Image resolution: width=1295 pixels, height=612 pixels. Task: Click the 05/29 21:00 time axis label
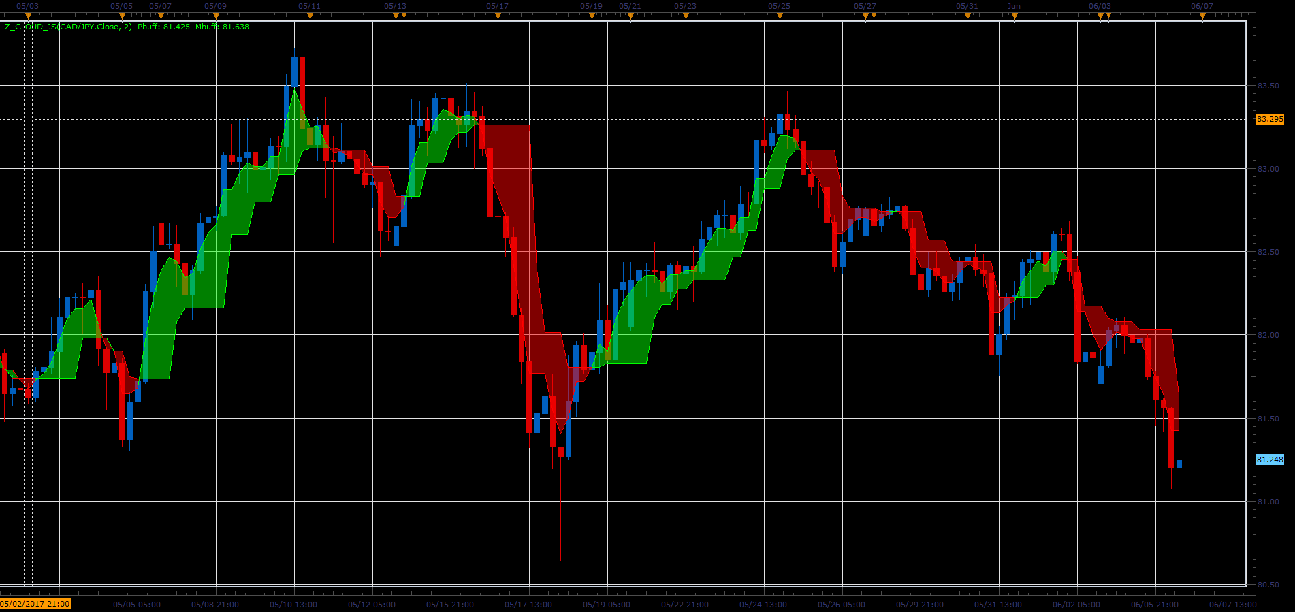920,605
